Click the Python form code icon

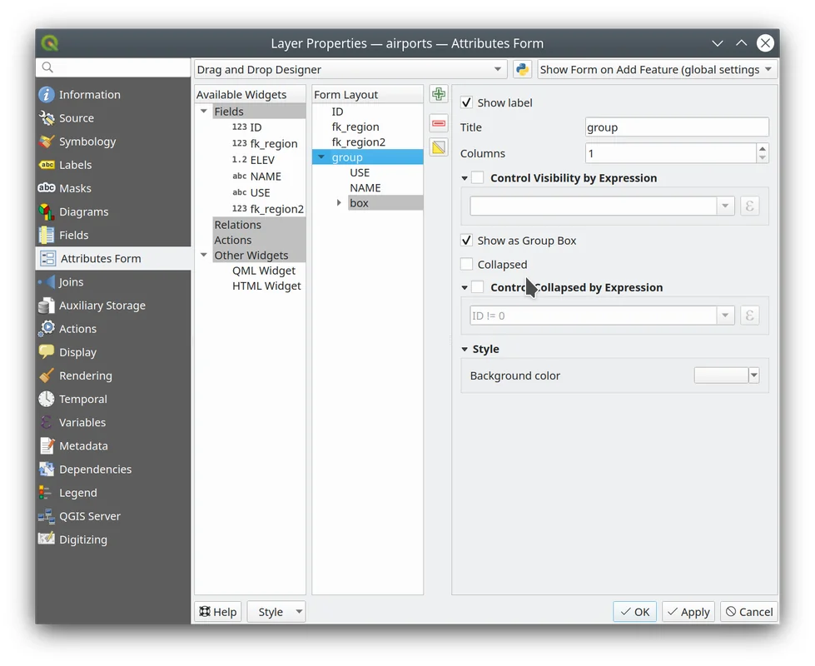click(x=522, y=70)
